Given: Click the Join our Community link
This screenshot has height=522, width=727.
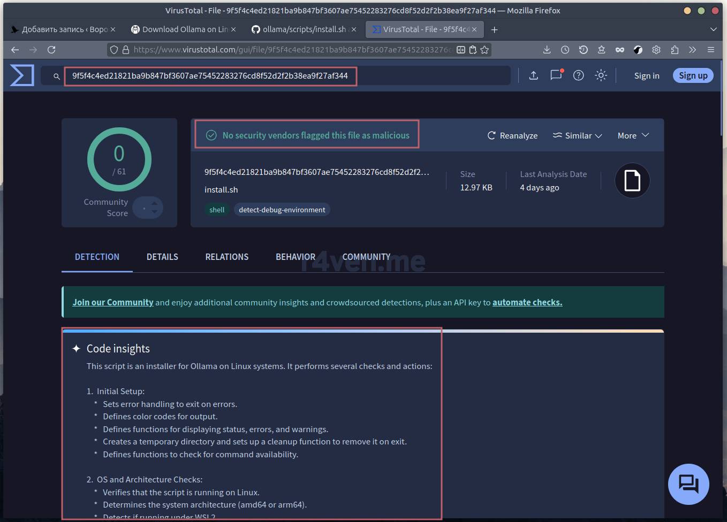Looking at the screenshot, I should (x=113, y=302).
